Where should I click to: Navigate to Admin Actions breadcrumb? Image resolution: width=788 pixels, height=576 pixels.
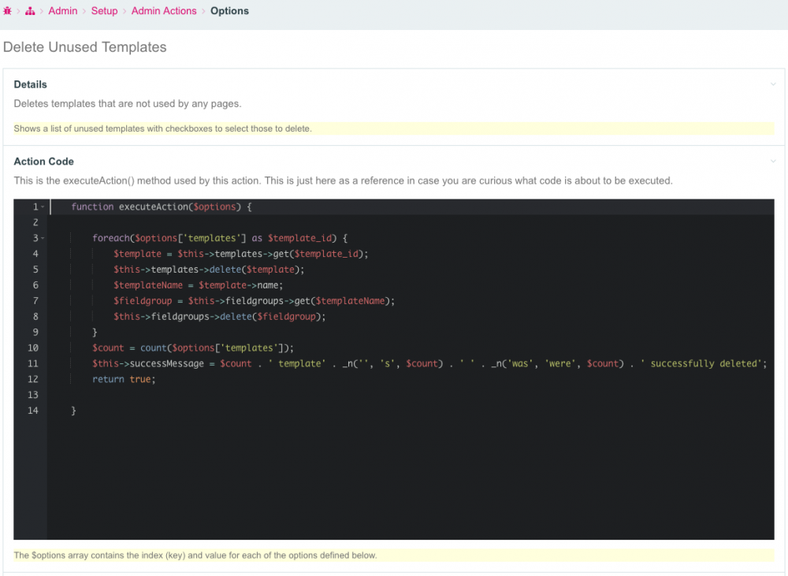(164, 11)
